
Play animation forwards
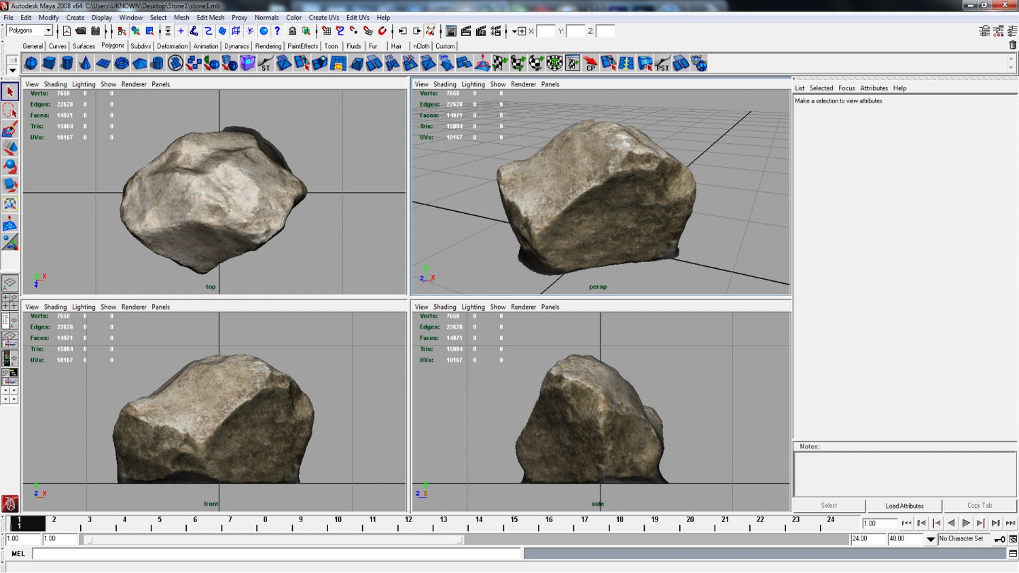click(966, 523)
